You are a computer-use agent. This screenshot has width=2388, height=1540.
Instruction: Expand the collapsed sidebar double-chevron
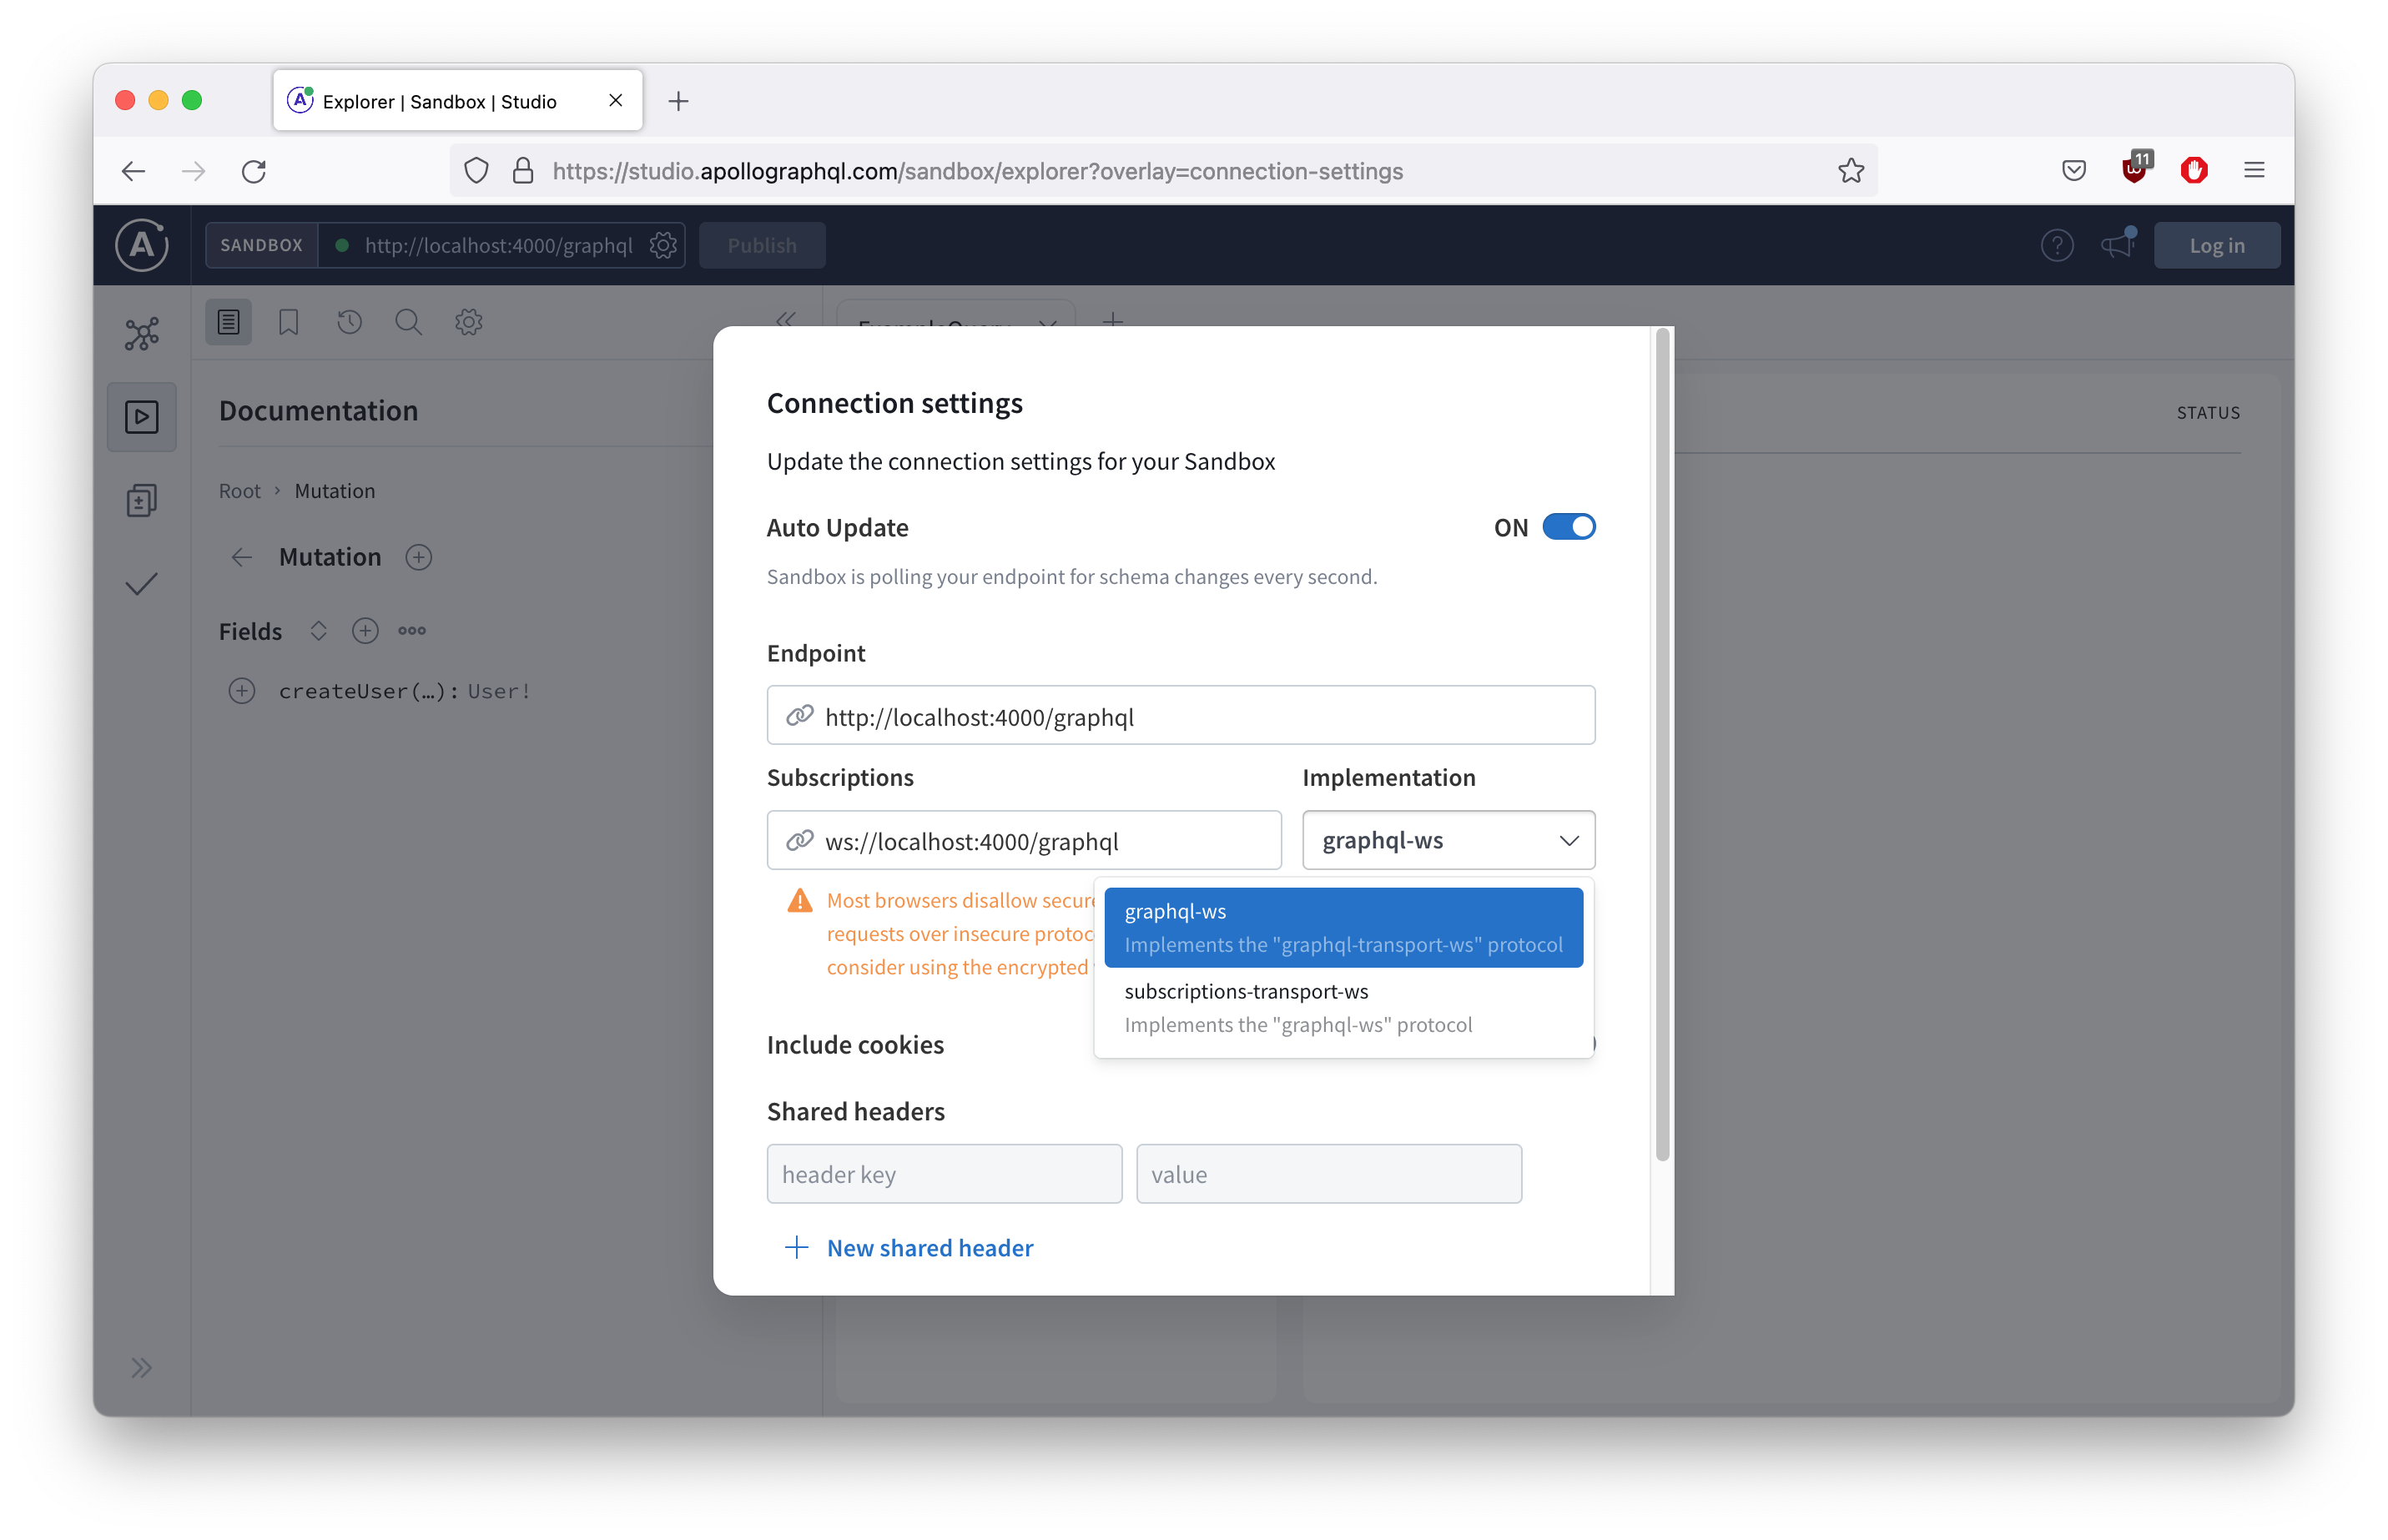pos(141,1368)
